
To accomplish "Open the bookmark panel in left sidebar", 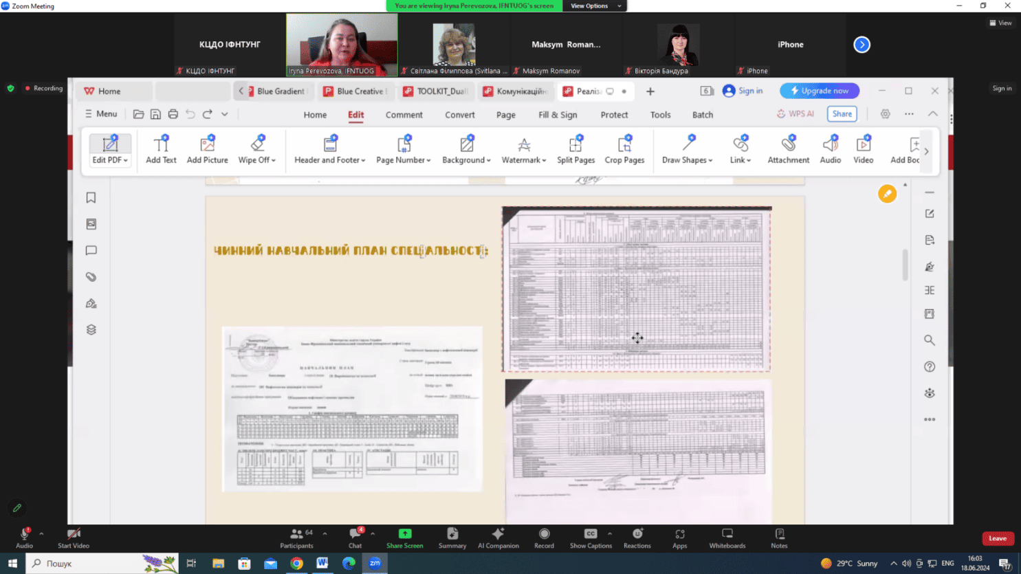I will click(x=91, y=198).
